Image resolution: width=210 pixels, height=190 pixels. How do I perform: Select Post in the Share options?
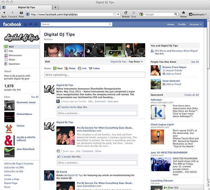pyautogui.click(x=58, y=68)
